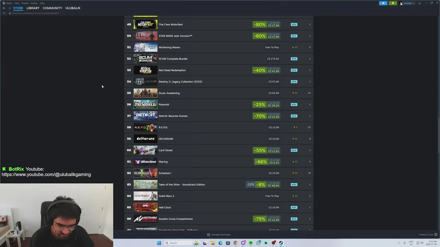Open the Help menu

42,3
